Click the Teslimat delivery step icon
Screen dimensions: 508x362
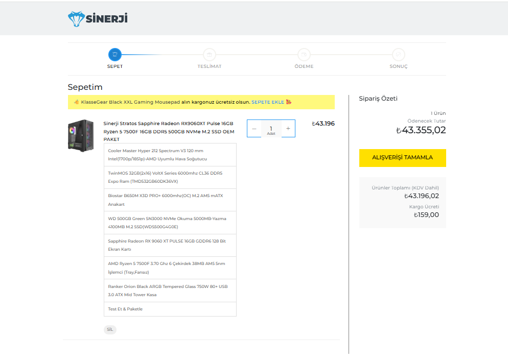pos(209,55)
